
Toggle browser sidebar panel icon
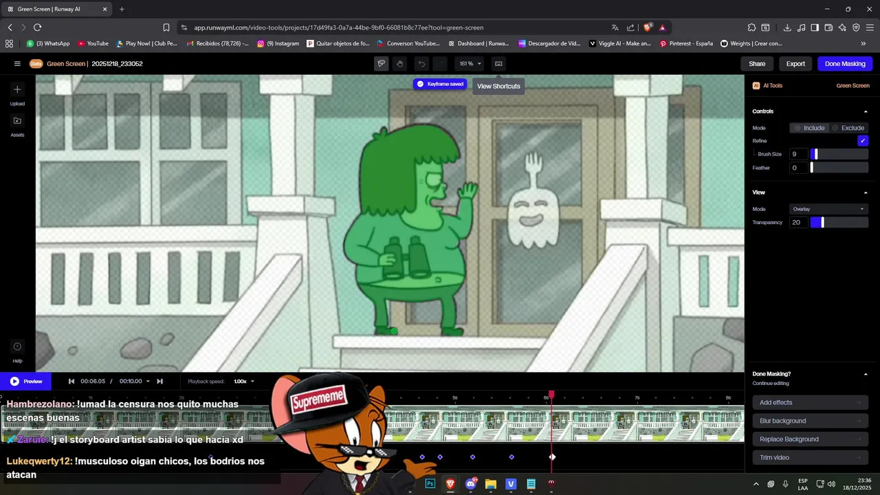coord(815,27)
